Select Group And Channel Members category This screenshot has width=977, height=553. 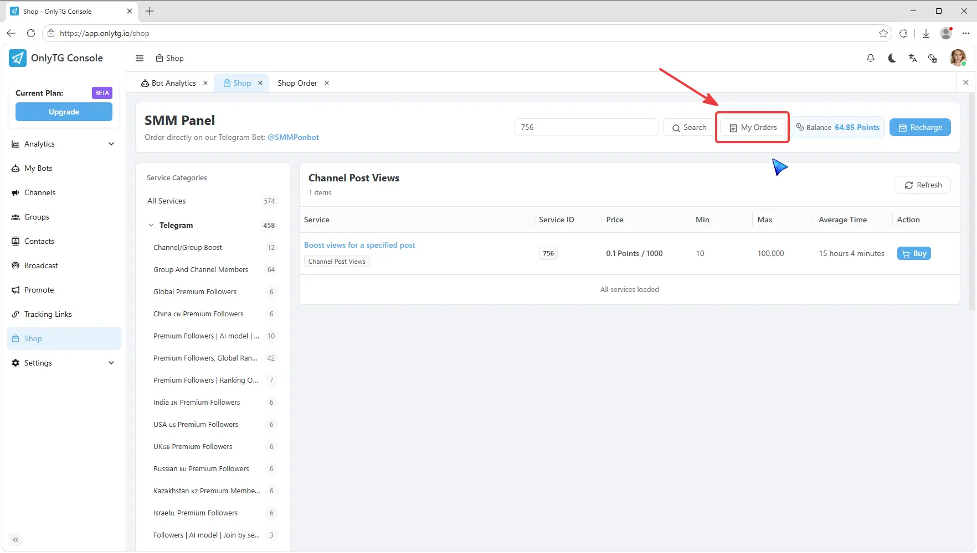[x=212, y=269]
